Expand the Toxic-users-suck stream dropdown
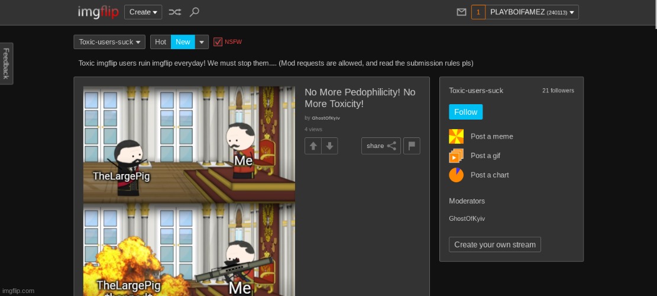This screenshot has width=657, height=296. pyautogui.click(x=109, y=41)
